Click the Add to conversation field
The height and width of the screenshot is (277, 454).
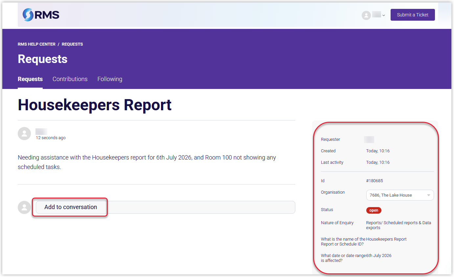pos(166,207)
